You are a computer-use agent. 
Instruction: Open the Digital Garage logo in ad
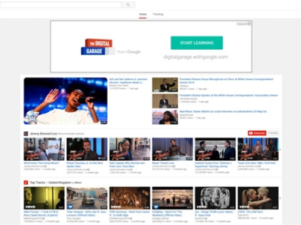click(98, 47)
